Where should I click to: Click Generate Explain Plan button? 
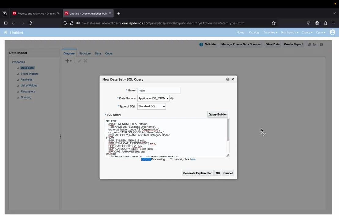pyautogui.click(x=198, y=173)
